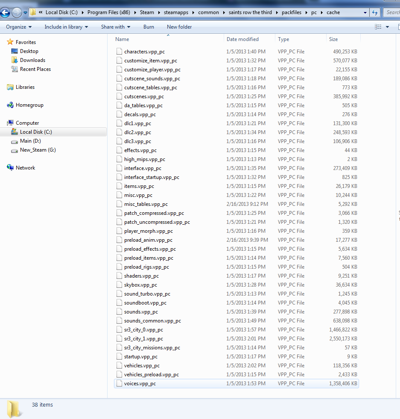The height and width of the screenshot is (419, 400).
Task: Click the size '2,550,173 KB' cell
Action: click(x=343, y=339)
